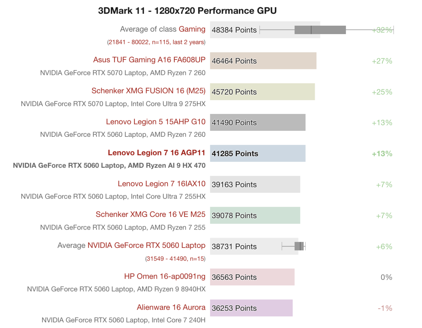Click the average NVIDIA GeForce RTX 5060 Laptop link
The height and width of the screenshot is (328, 422).
(x=146, y=245)
